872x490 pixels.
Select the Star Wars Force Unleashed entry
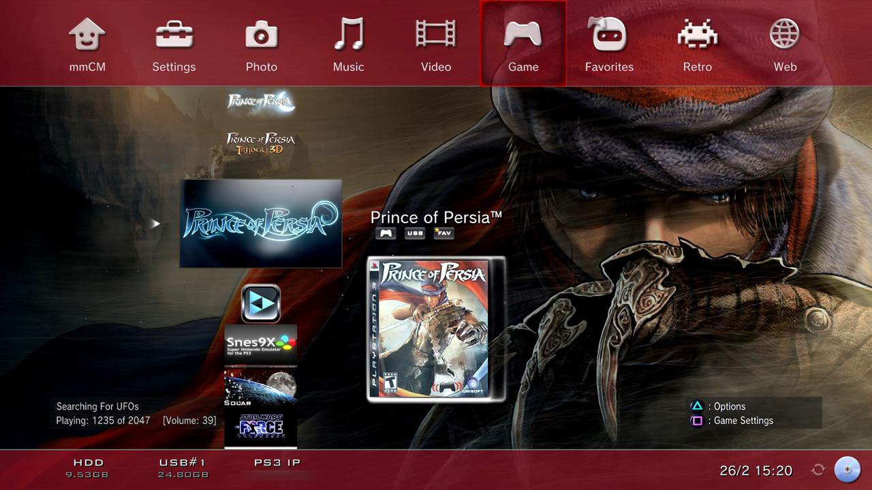(261, 427)
